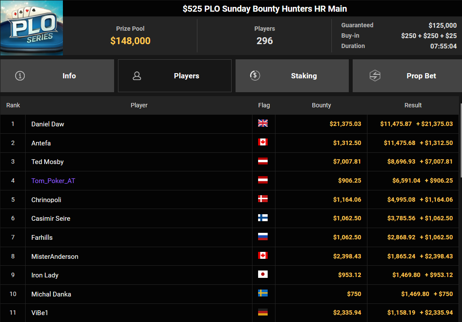Click the PLO Series logo image
462x322 pixels.
[32, 28]
